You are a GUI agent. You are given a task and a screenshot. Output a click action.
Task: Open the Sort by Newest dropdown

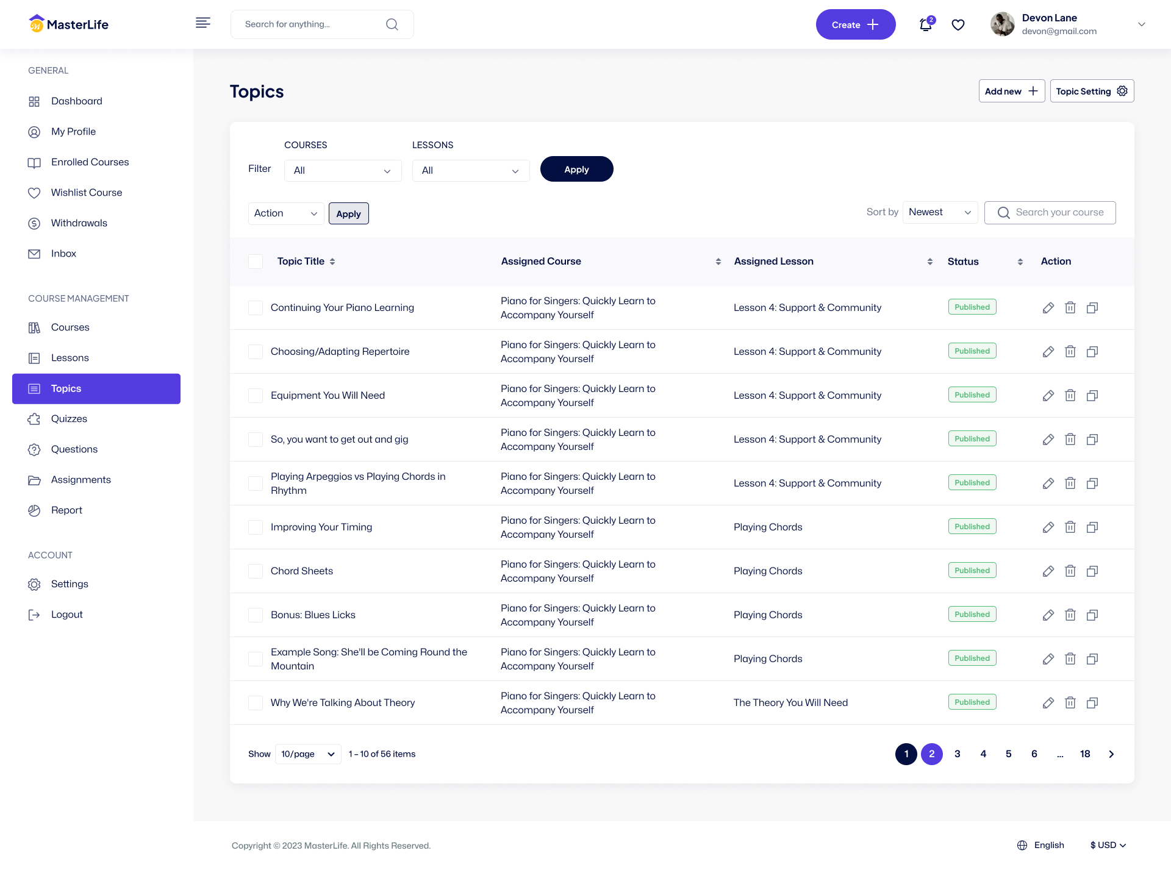[x=940, y=212]
